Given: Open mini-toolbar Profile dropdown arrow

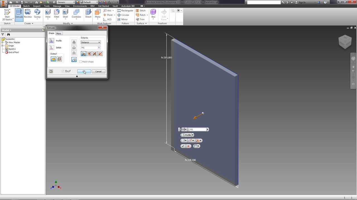Looking at the screenshot, I should 192,135.
